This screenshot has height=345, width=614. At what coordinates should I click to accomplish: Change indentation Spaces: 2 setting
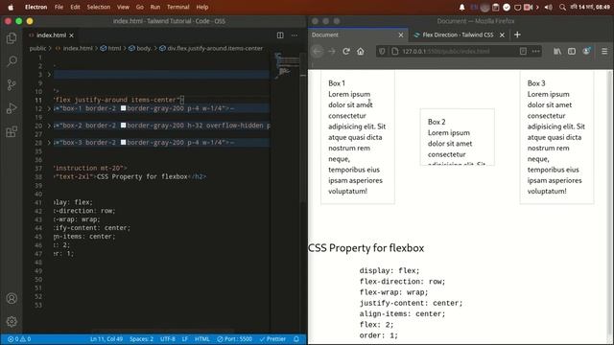coord(141,339)
